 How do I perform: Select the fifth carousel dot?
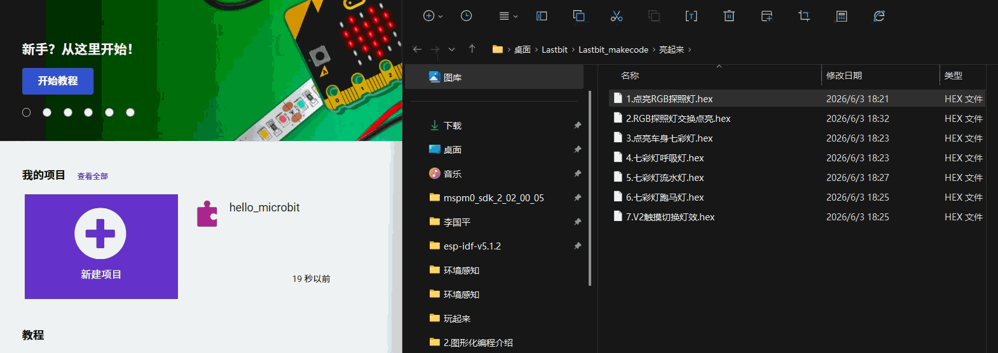click(109, 112)
